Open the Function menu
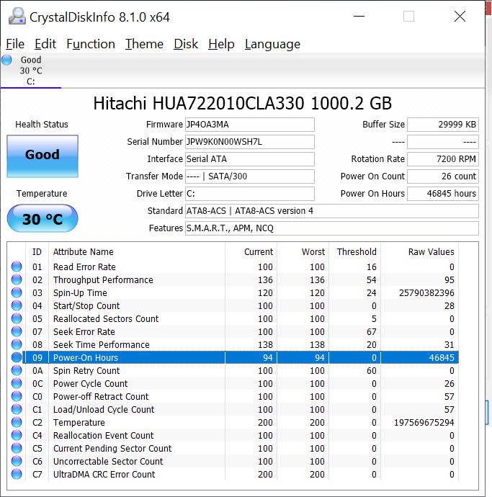 [91, 44]
